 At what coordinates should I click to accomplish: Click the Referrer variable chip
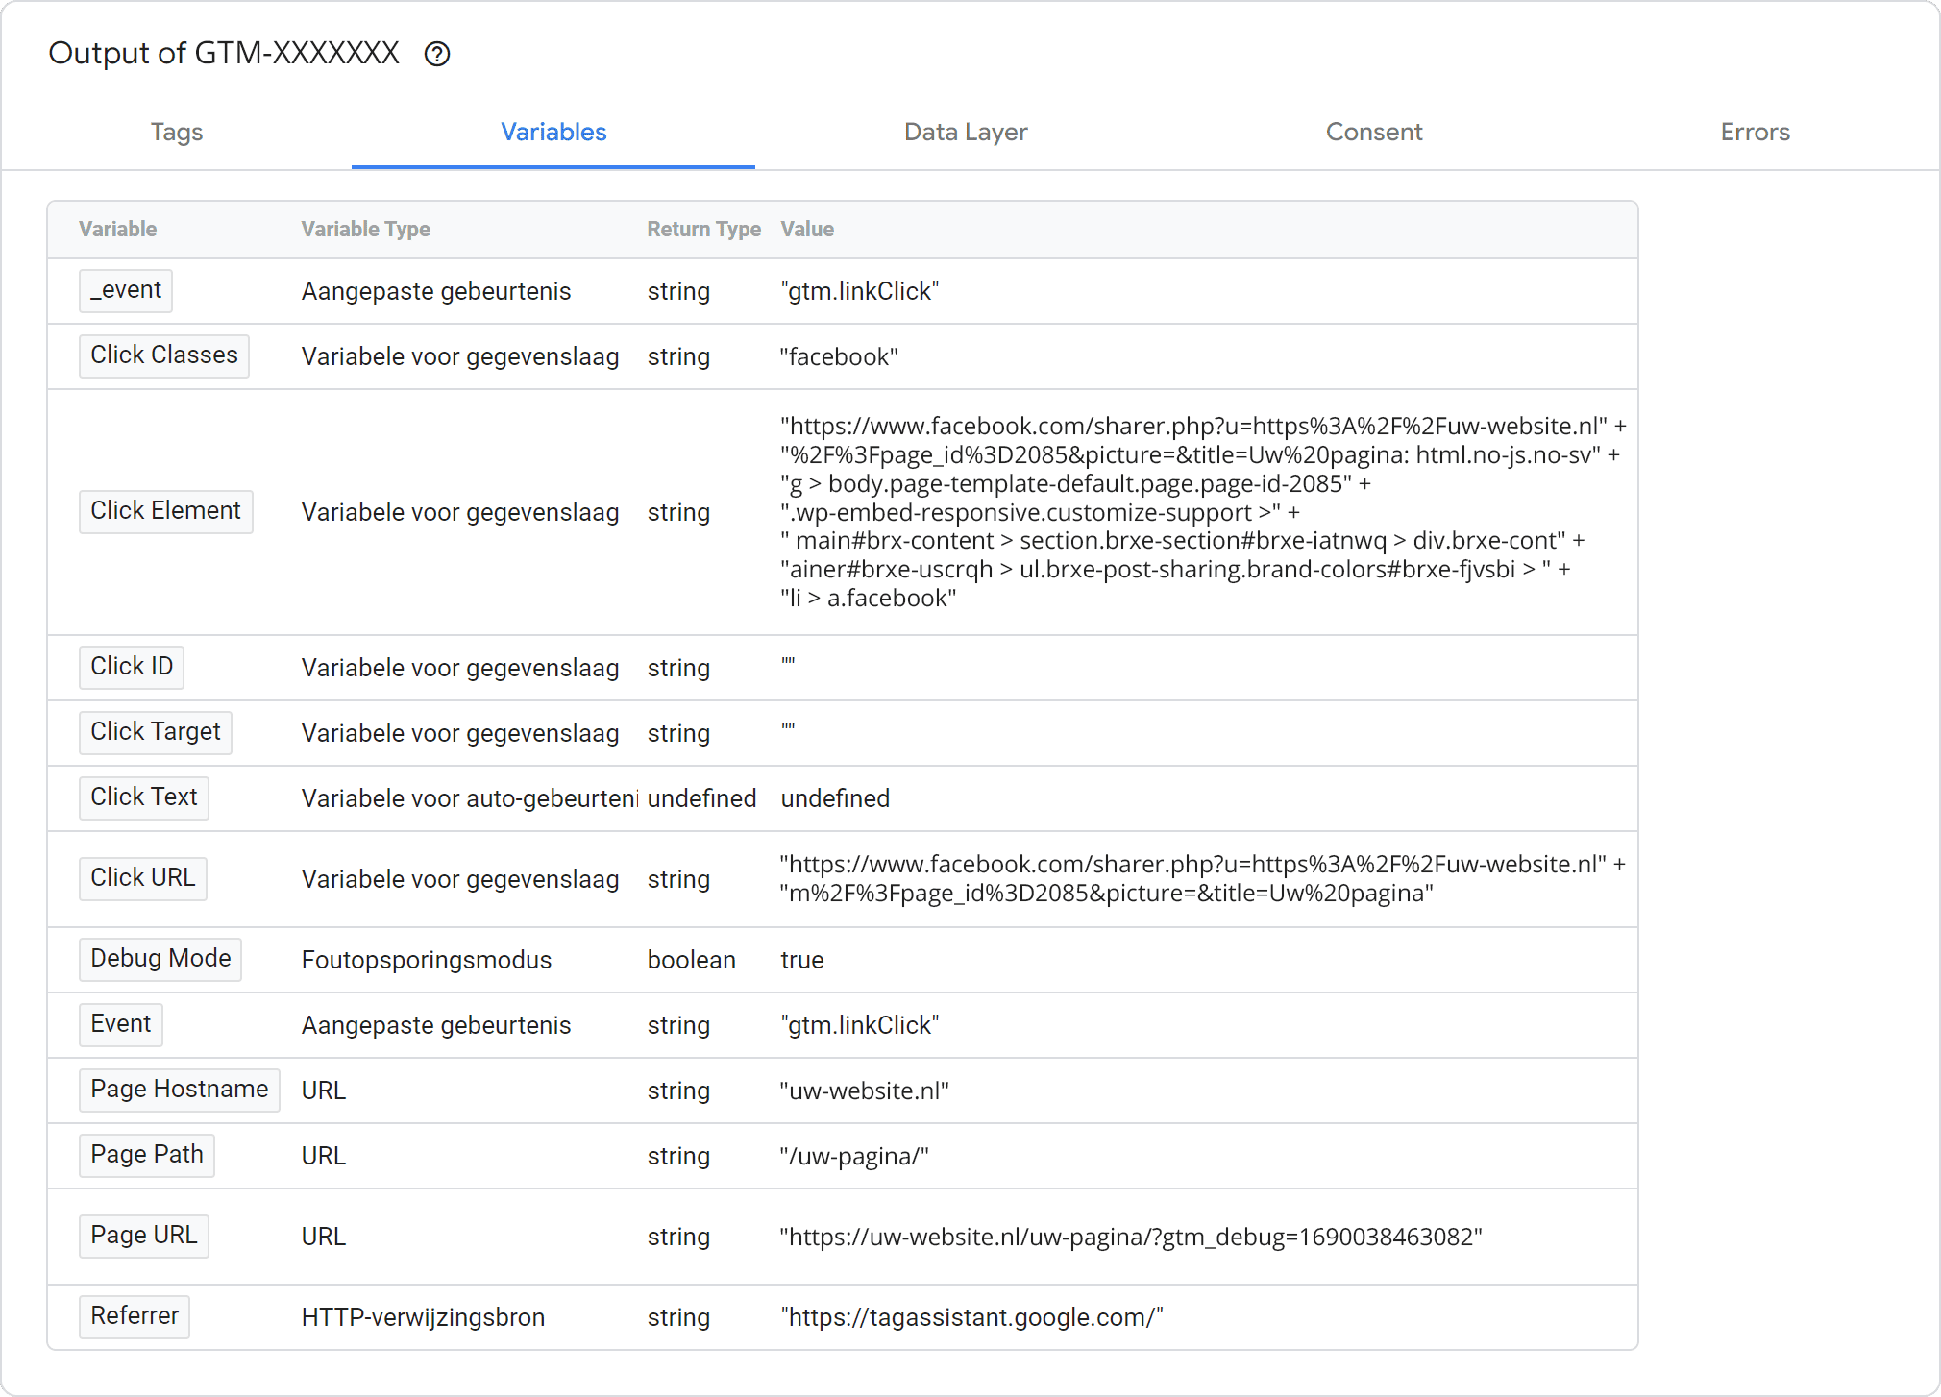pos(135,1316)
